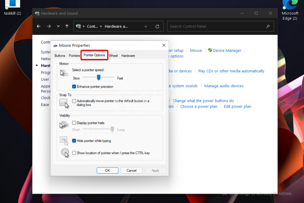Open the Device Manager link
The height and width of the screenshot is (203, 304).
(x=227, y=50)
